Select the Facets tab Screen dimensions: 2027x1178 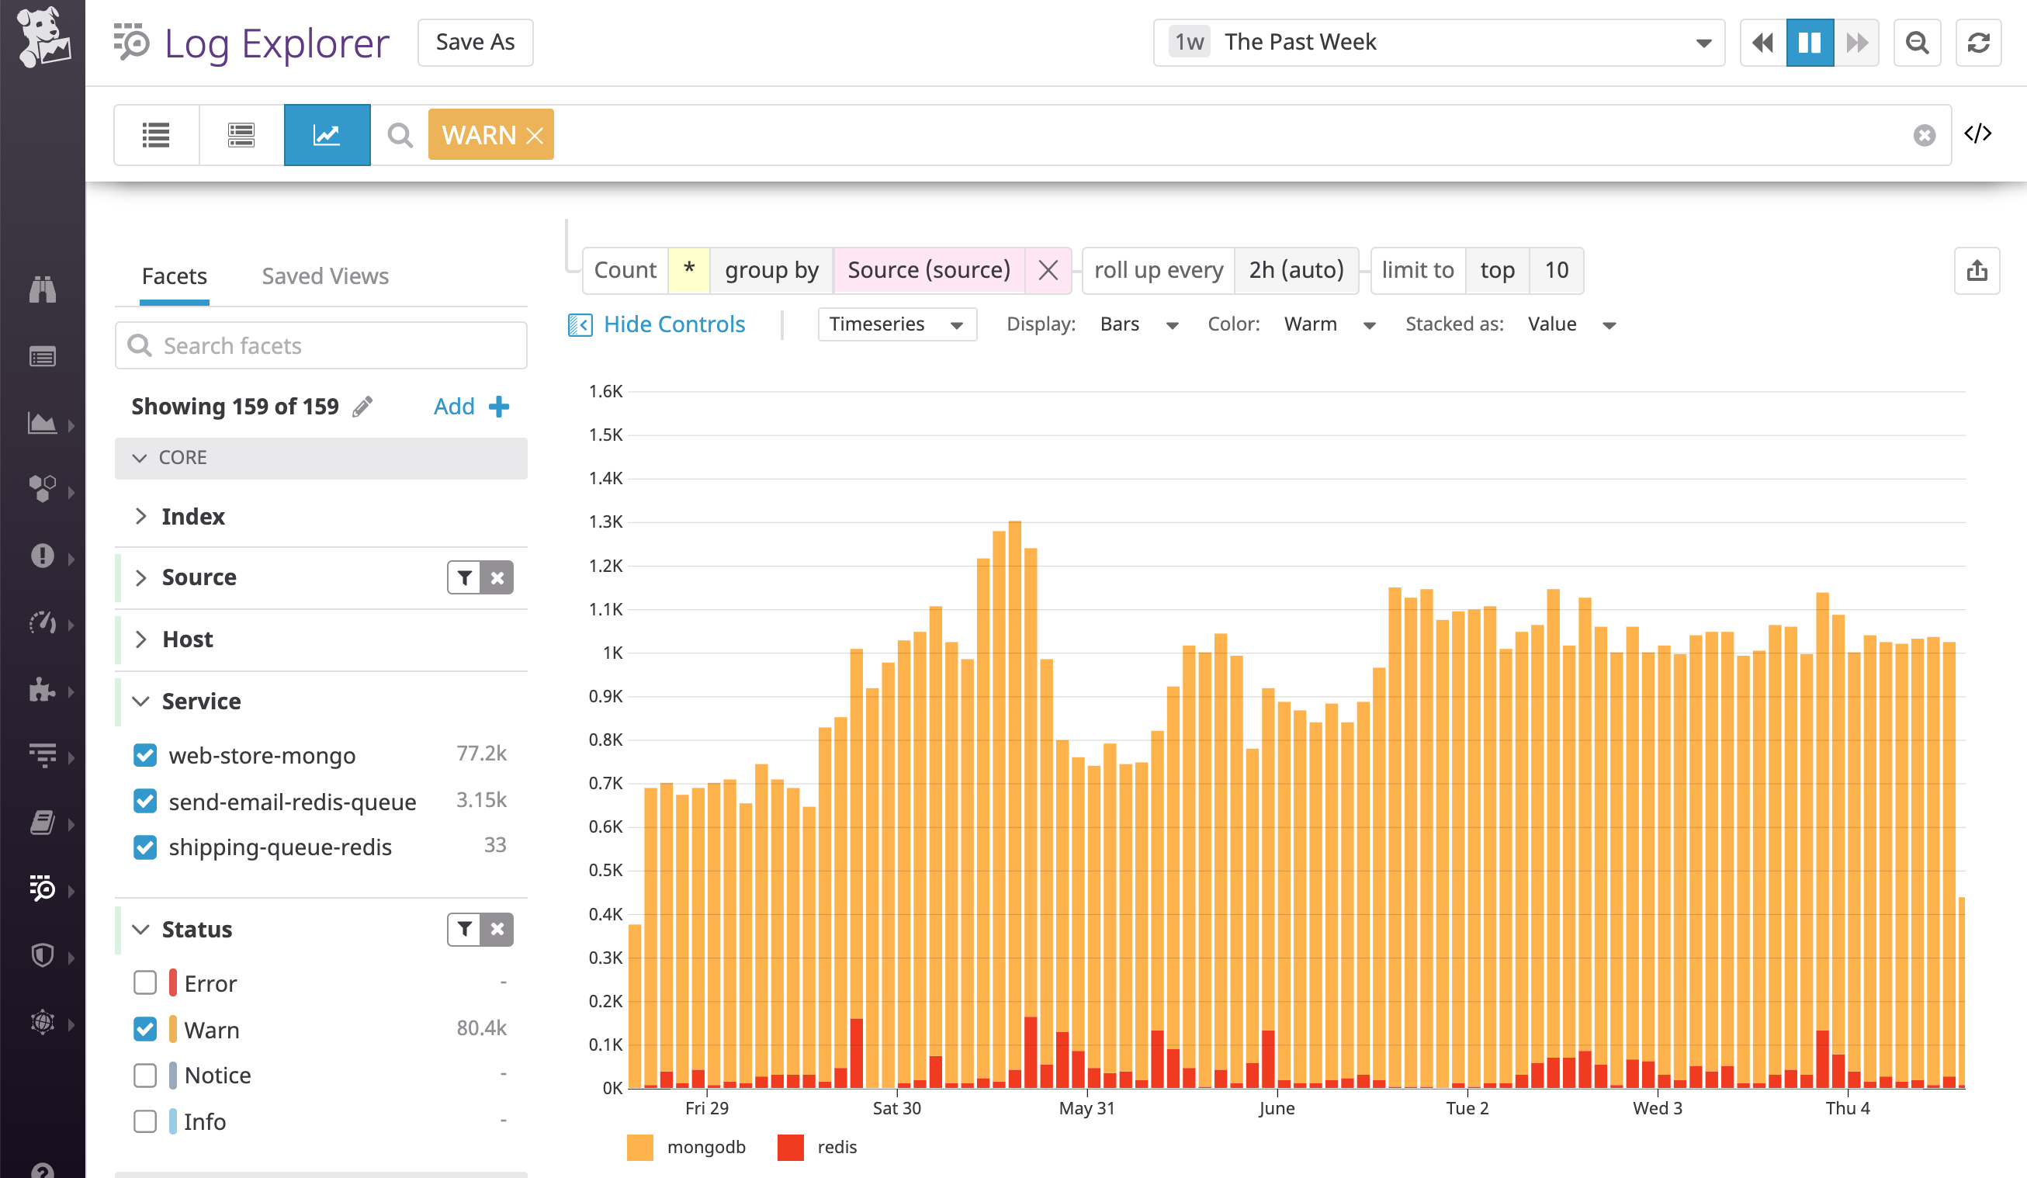tap(174, 275)
